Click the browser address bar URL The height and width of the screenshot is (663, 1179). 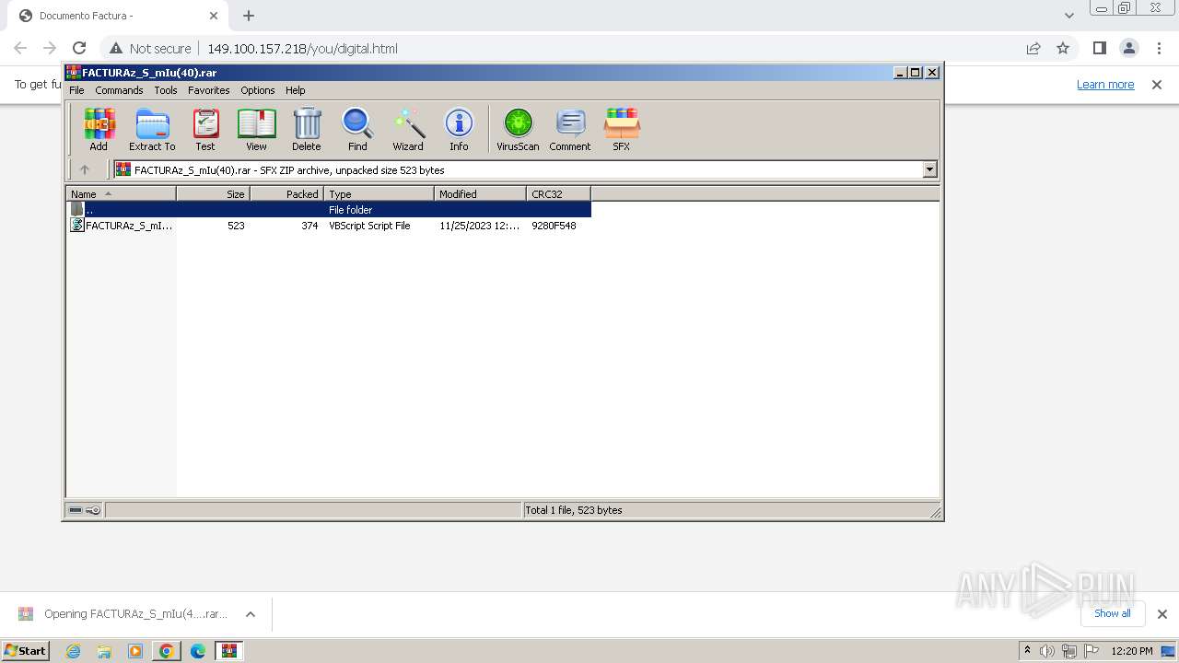click(x=302, y=49)
